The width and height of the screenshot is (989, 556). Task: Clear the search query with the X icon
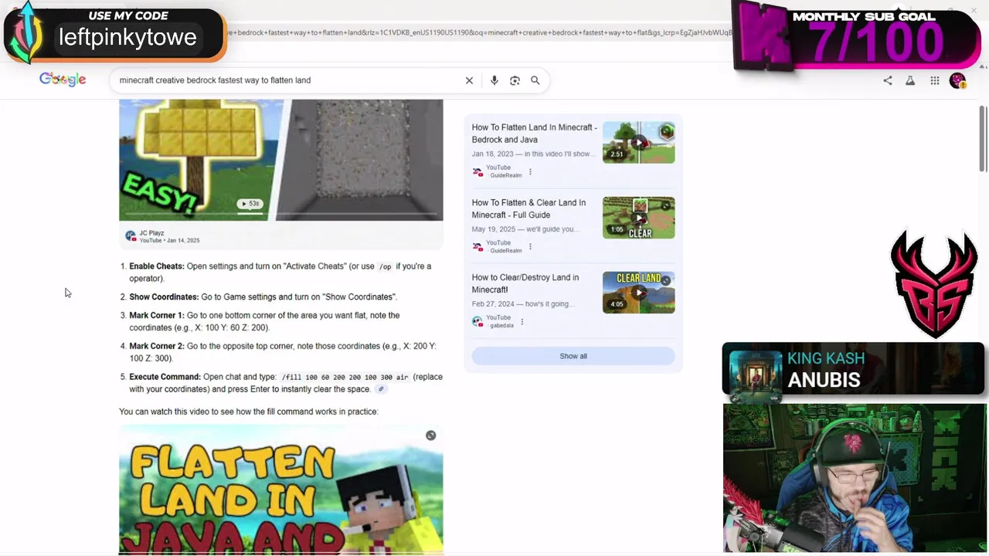pyautogui.click(x=469, y=80)
